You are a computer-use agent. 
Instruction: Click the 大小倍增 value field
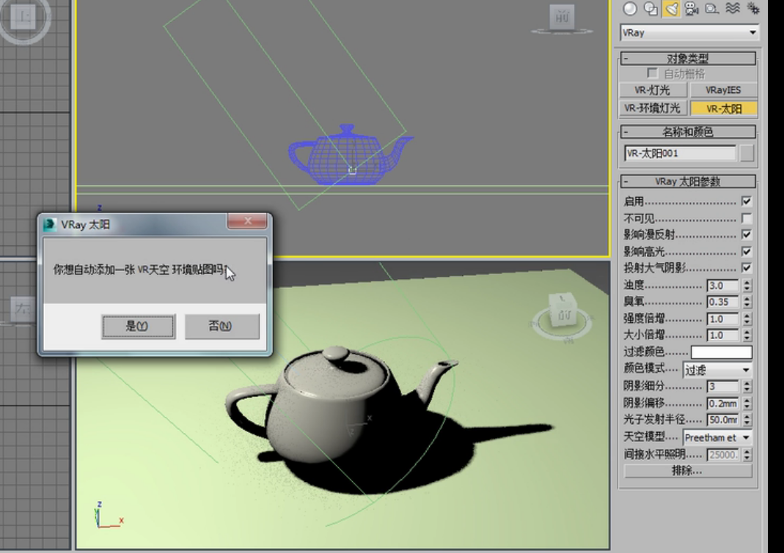tap(722, 335)
